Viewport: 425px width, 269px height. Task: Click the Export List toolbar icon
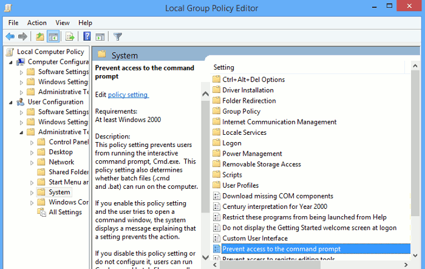[x=70, y=36]
